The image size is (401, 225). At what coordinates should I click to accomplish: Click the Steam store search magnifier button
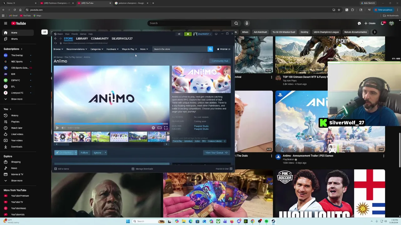click(x=210, y=49)
